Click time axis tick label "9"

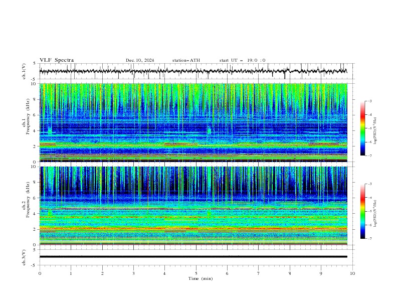[x=321, y=273]
